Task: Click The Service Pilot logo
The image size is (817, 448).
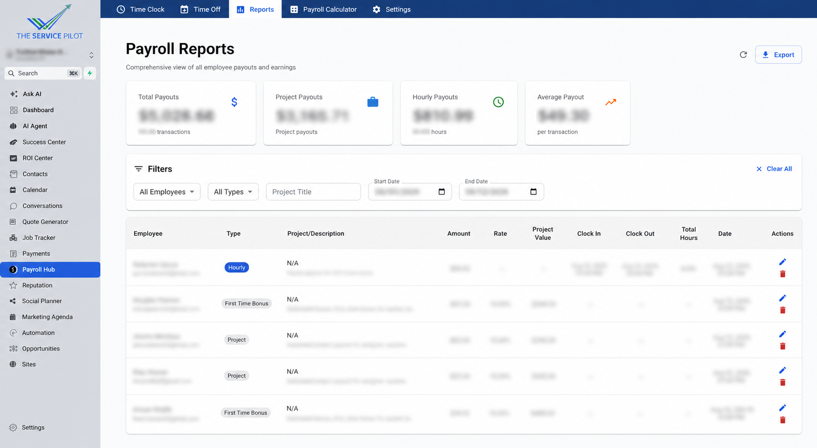Action: click(50, 22)
